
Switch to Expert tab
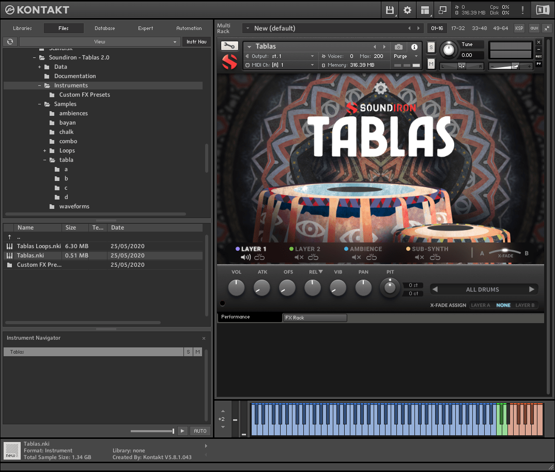[x=146, y=28]
